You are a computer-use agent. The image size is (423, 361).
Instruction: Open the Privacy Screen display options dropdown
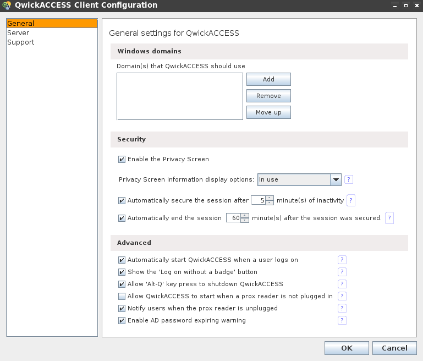pos(336,180)
